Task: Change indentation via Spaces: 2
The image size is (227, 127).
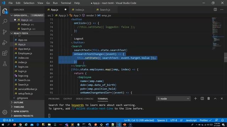Action: [x=162, y=120]
